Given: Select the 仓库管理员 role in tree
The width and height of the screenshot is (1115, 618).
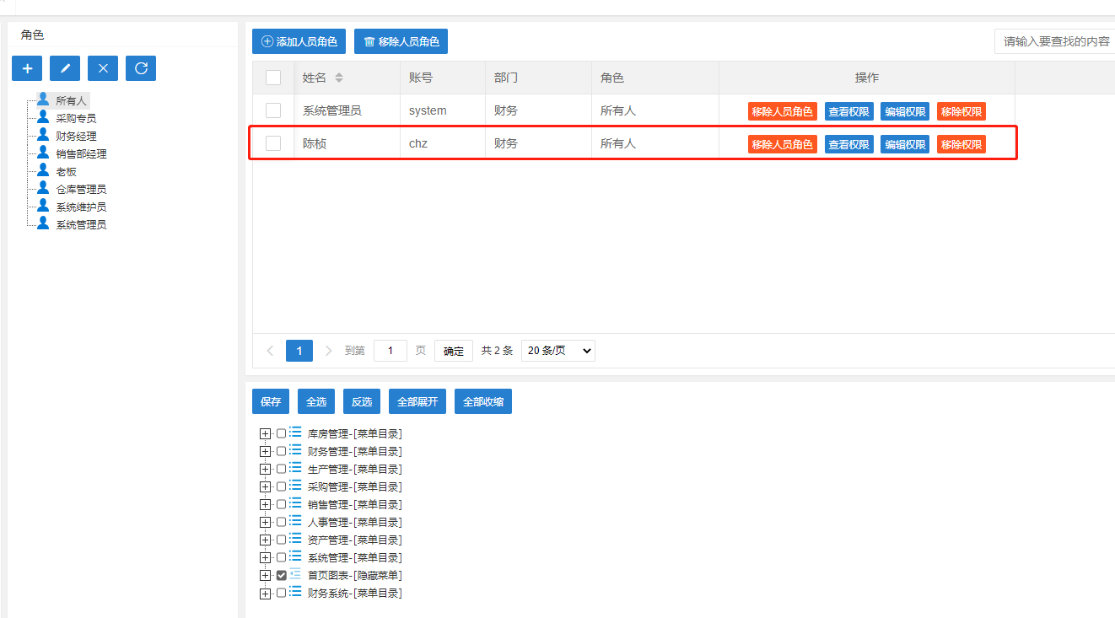Looking at the screenshot, I should point(81,189).
